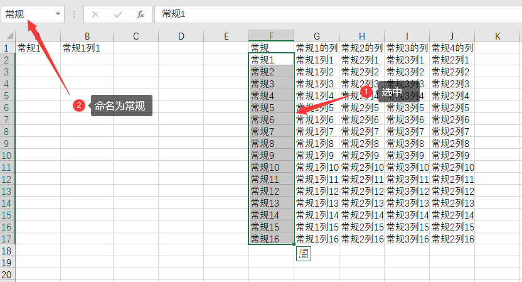522x282 pixels.
Task: Click the Cancel X icon in formula bar
Action: pos(95,14)
